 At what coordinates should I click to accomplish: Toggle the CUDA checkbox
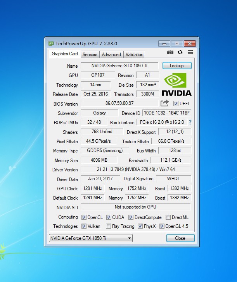(109, 217)
